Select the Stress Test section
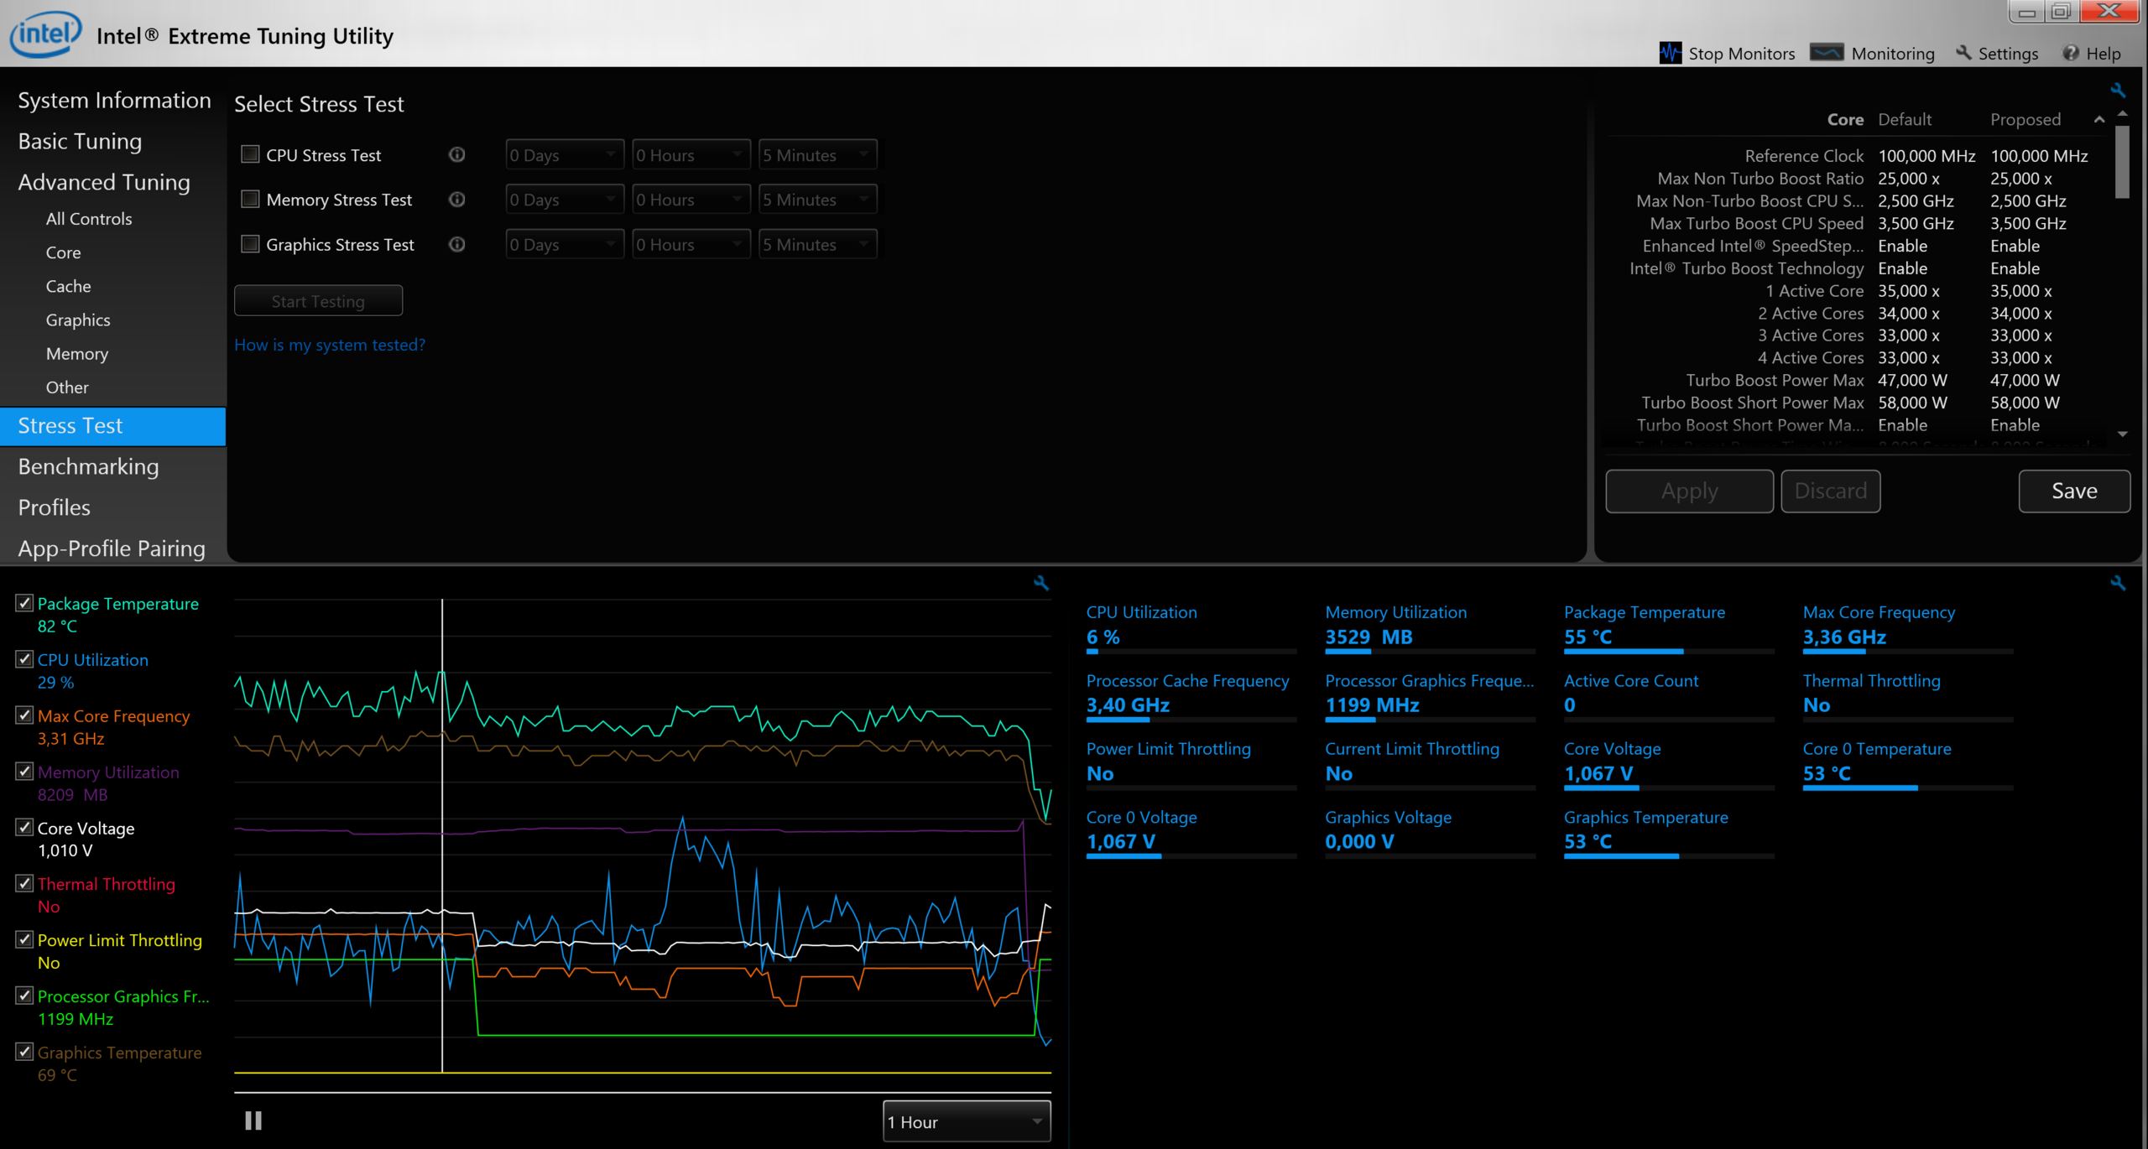This screenshot has height=1149, width=2148. coord(112,426)
